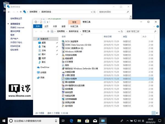The height and width of the screenshot is (124, 165).
Task: Select the 管理 contextual tab
Action: click(74, 22)
